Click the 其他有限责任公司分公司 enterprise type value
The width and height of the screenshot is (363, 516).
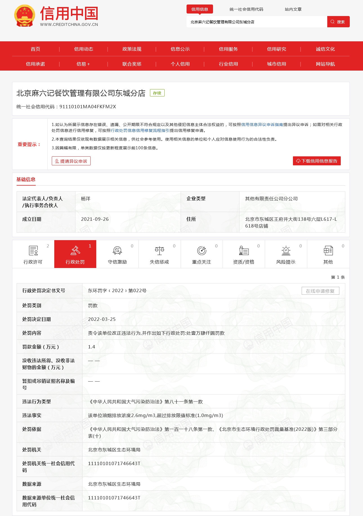pos(271,199)
